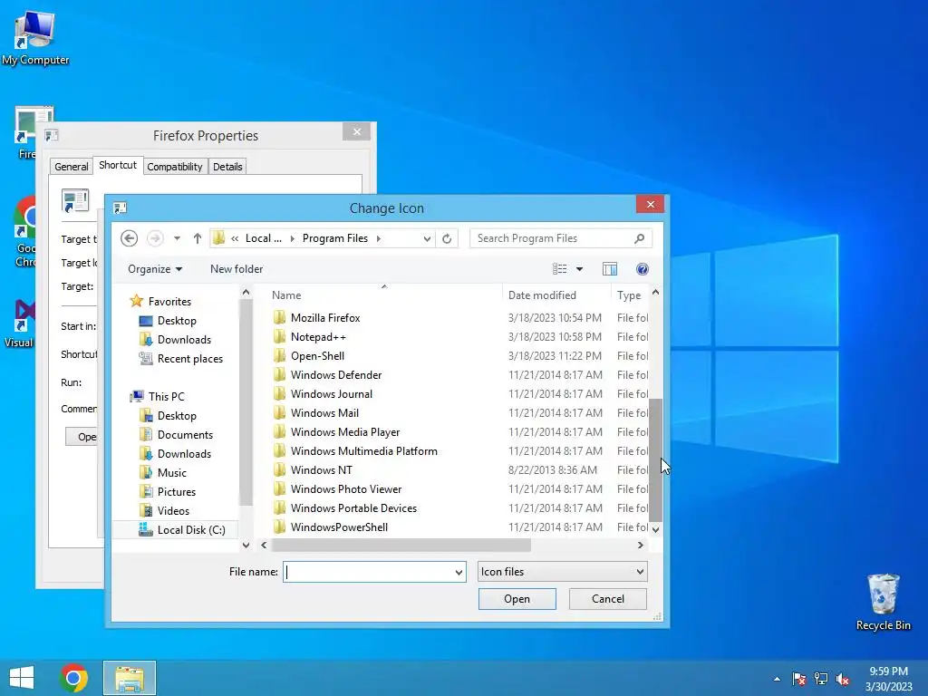Select Videos in navigation pane
This screenshot has height=696, width=928.
tap(173, 510)
